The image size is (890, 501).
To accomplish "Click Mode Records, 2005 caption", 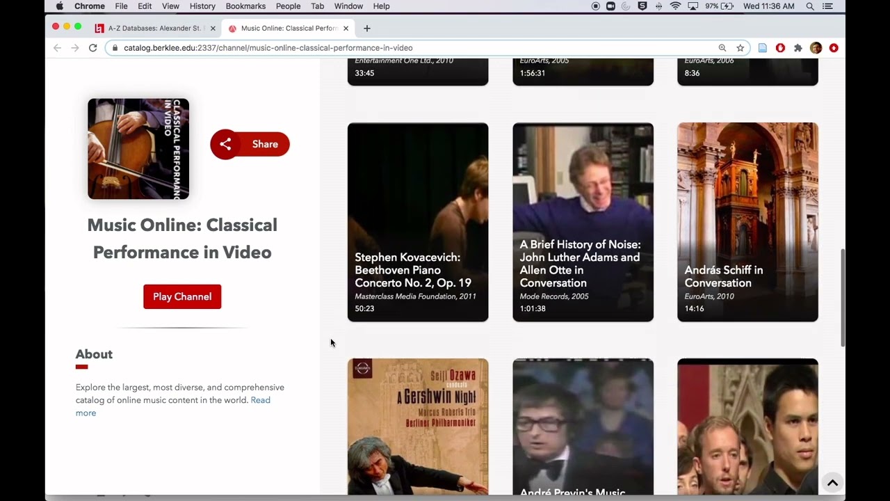I will pyautogui.click(x=554, y=296).
